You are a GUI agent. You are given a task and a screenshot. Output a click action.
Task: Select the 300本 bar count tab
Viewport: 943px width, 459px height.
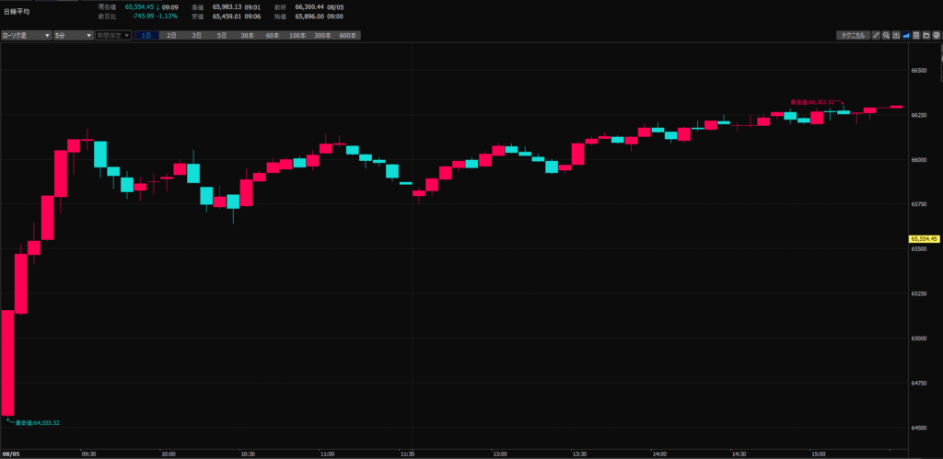click(323, 36)
